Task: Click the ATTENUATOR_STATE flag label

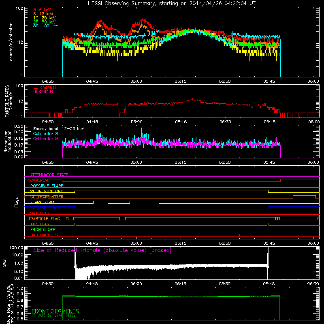Action: [49, 175]
